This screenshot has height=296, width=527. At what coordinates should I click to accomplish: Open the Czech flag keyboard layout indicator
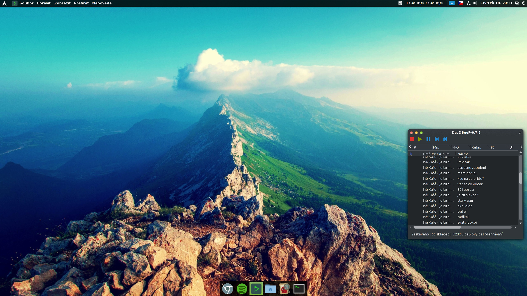[x=461, y=3]
